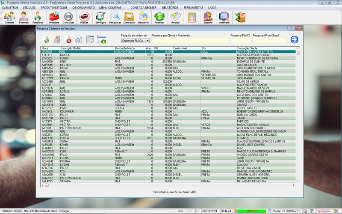Click the Recibo toolbar button
The image size is (342, 214).
click(x=175, y=17)
